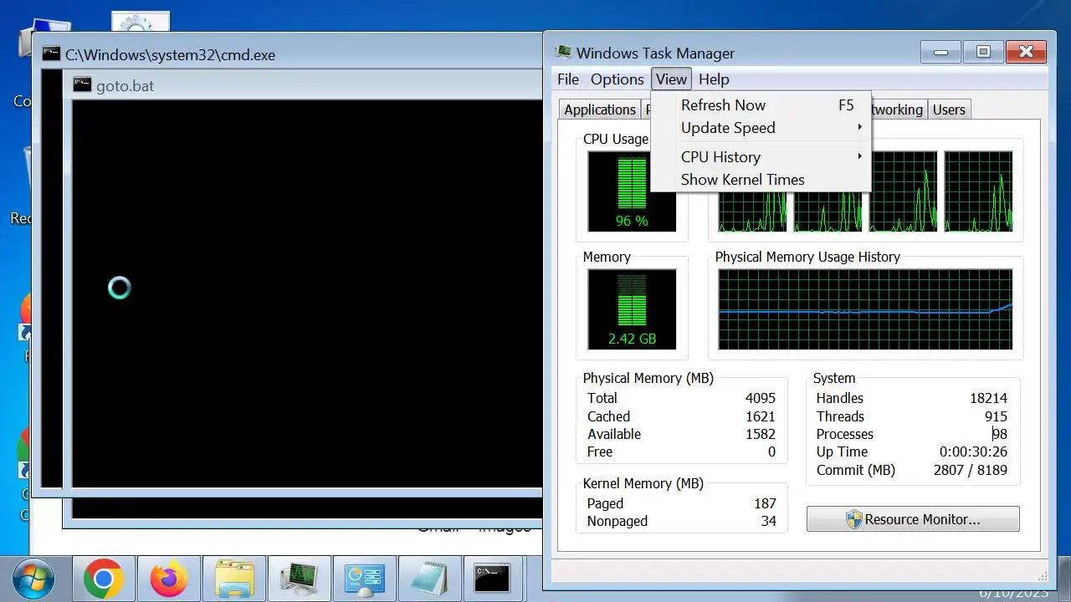1071x602 pixels.
Task: Click the CPU Usage gauge showing 96 %
Action: coord(632,191)
